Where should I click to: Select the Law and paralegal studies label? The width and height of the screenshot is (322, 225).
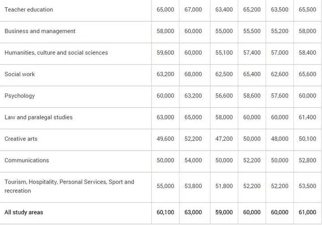(x=38, y=117)
